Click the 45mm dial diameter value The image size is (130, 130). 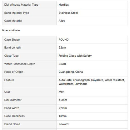[63, 100]
